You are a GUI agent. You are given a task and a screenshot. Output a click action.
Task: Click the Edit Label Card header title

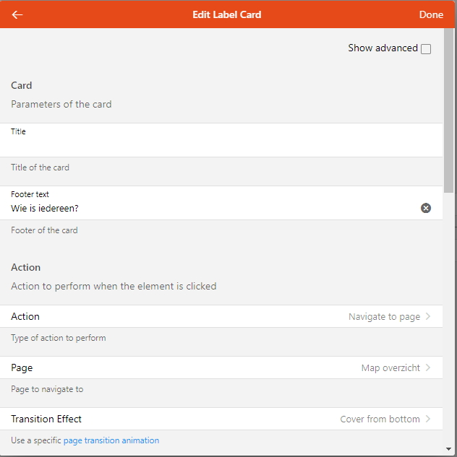point(227,14)
